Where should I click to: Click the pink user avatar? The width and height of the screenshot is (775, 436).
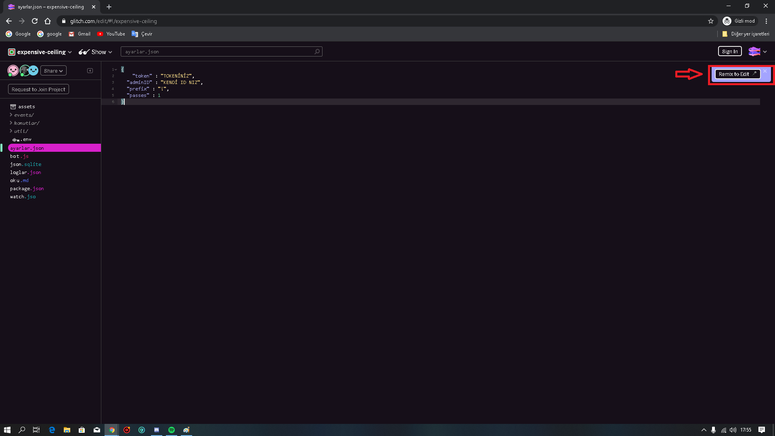coord(13,71)
